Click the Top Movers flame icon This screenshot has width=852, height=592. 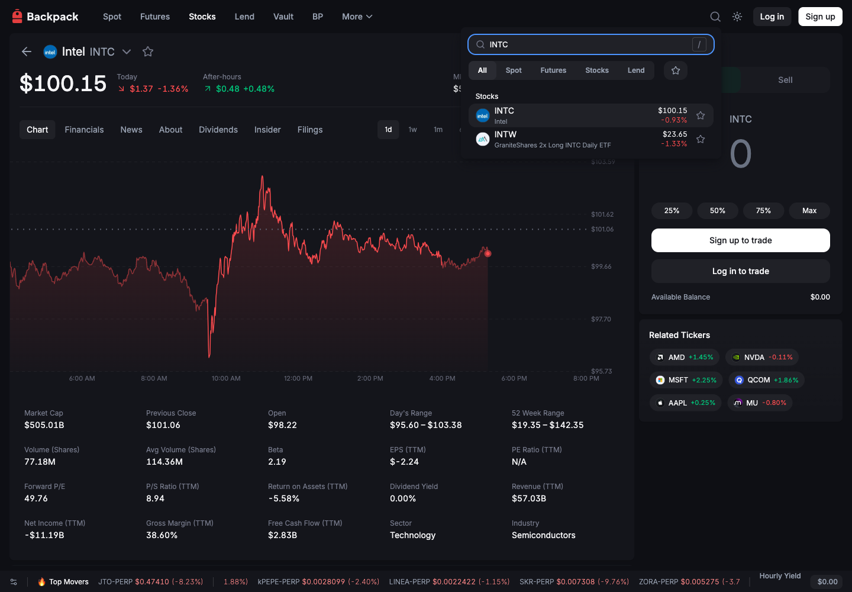[x=41, y=582]
